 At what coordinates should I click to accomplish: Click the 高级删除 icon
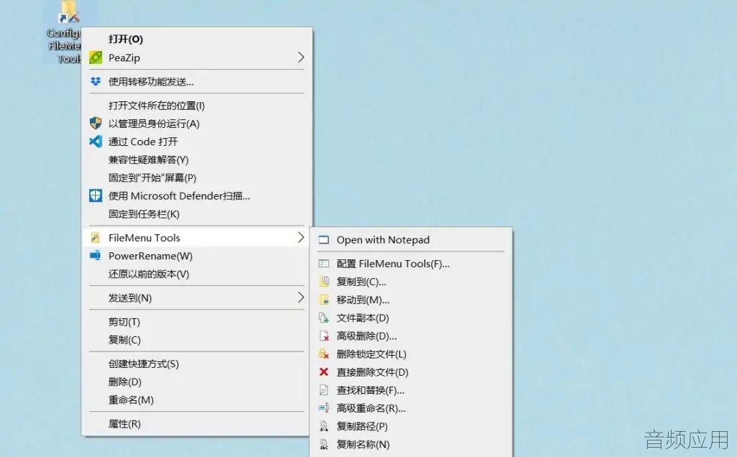click(324, 336)
